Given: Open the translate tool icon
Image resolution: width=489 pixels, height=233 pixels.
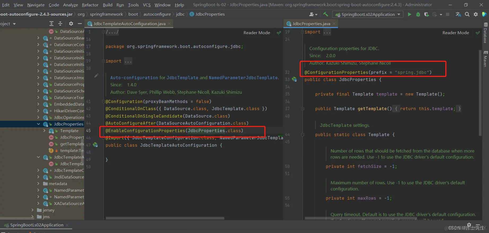Looking at the screenshot, I should pos(458,14).
